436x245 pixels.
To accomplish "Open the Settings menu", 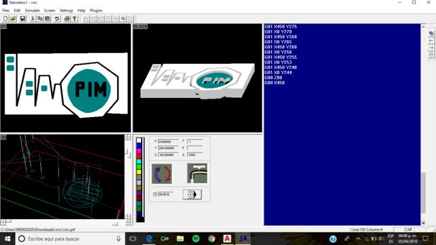I will pos(66,11).
